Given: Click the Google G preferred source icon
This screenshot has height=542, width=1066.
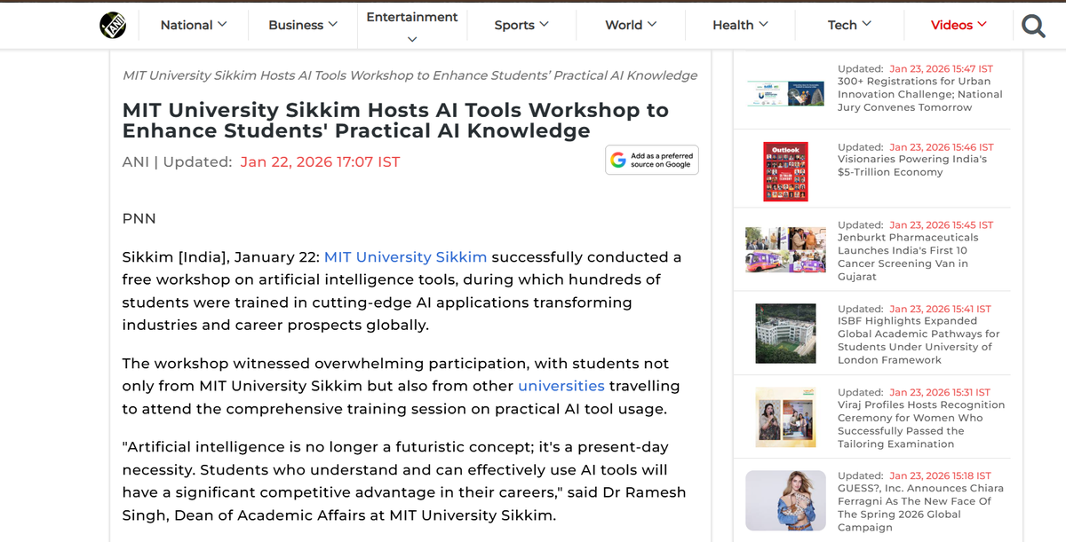Looking at the screenshot, I should [618, 160].
